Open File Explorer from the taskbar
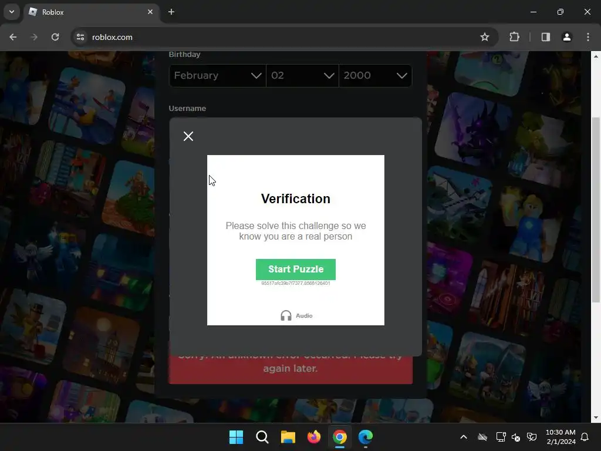This screenshot has height=451, width=601. click(288, 437)
